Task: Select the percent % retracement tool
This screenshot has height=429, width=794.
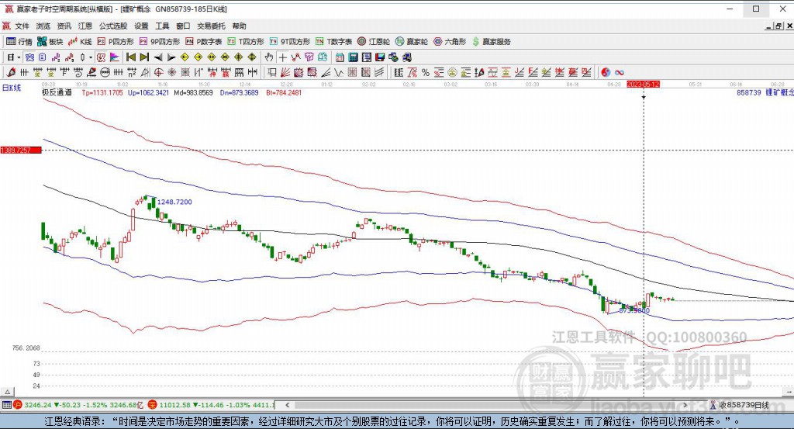Action: (x=426, y=72)
